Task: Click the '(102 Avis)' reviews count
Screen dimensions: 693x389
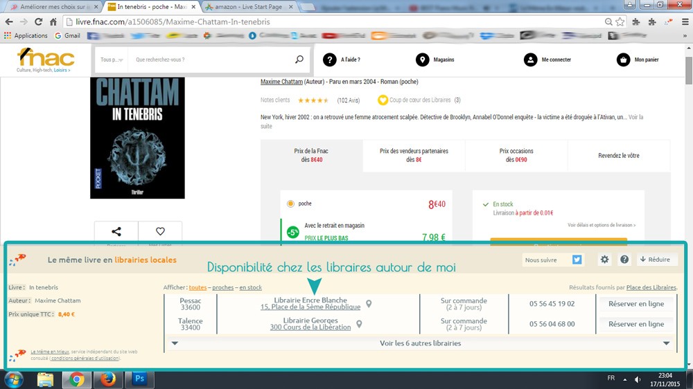Action: [349, 100]
